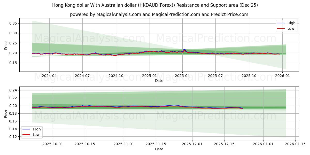Select the blue price line spike near 2025-04
The width and height of the screenshot is (310, 155).
click(x=184, y=50)
